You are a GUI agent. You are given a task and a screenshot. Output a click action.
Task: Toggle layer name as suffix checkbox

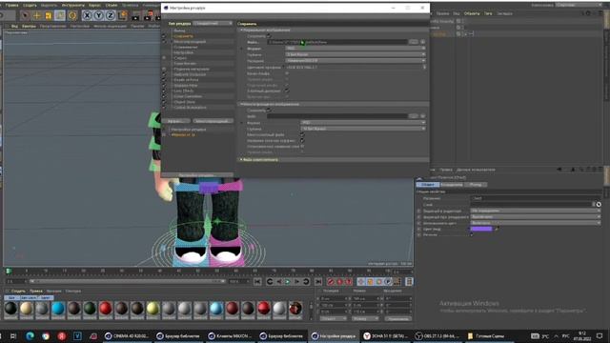(x=302, y=140)
